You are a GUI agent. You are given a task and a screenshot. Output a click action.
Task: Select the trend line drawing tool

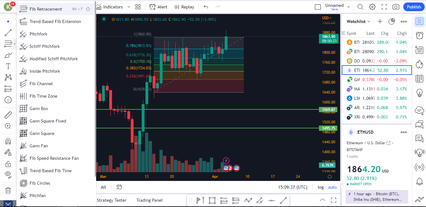(x=8, y=33)
